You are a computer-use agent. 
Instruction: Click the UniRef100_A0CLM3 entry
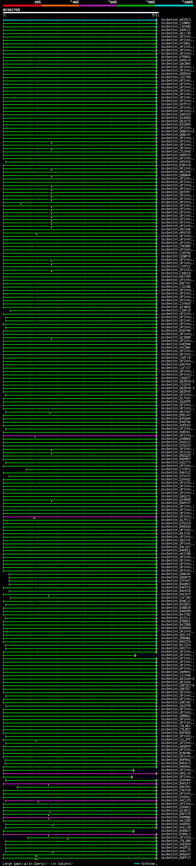176,801
